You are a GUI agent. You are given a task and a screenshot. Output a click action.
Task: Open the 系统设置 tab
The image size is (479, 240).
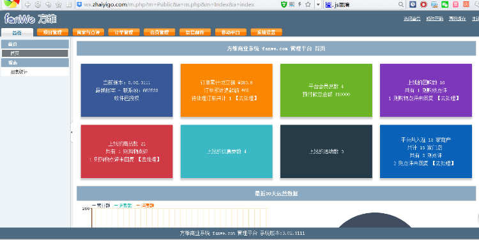coord(266,32)
